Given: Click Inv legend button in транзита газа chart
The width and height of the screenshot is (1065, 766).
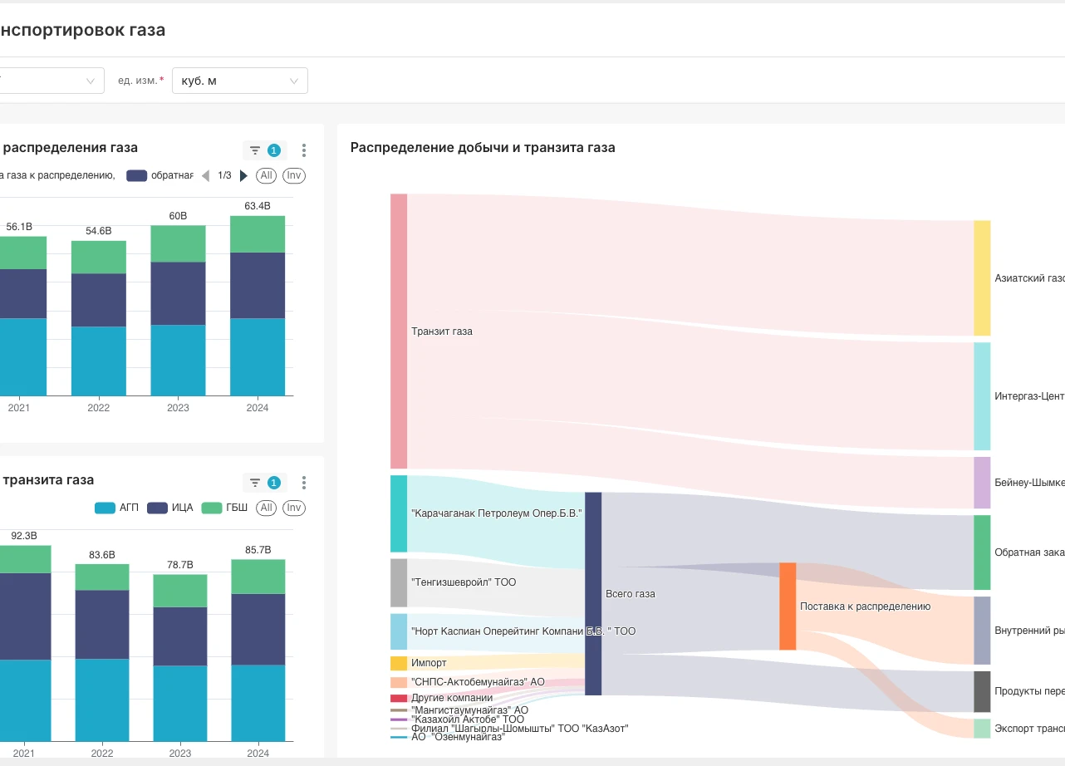Looking at the screenshot, I should click(x=293, y=508).
